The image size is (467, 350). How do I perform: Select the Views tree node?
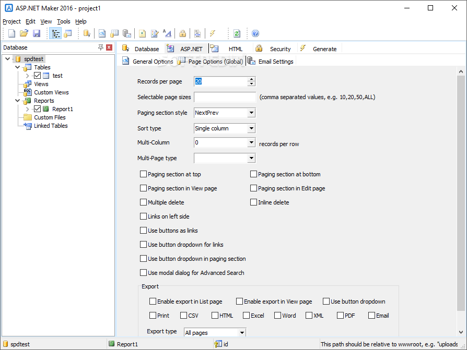(x=41, y=84)
